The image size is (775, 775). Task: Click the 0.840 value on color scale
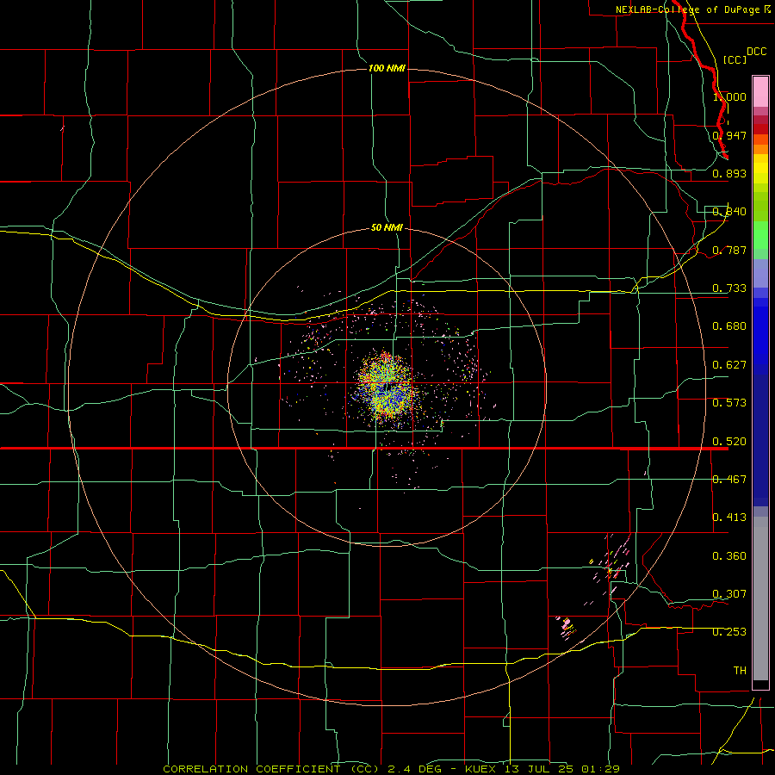(x=729, y=212)
